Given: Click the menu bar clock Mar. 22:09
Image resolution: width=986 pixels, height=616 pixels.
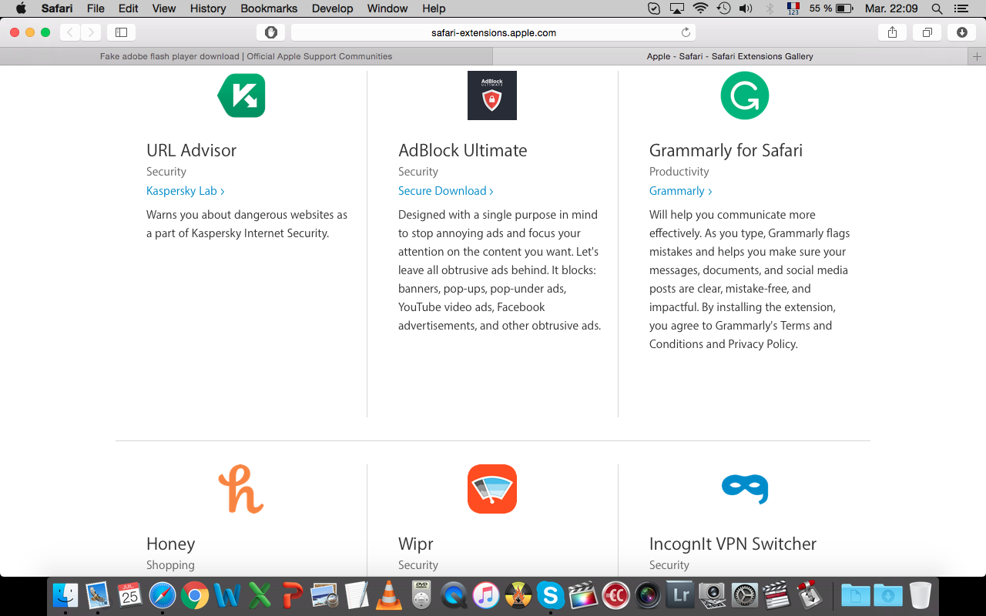Looking at the screenshot, I should coord(891,8).
